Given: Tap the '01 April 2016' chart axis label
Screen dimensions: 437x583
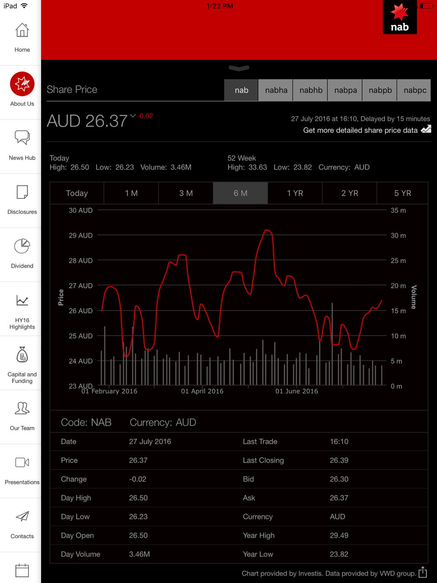Looking at the screenshot, I should (202, 391).
